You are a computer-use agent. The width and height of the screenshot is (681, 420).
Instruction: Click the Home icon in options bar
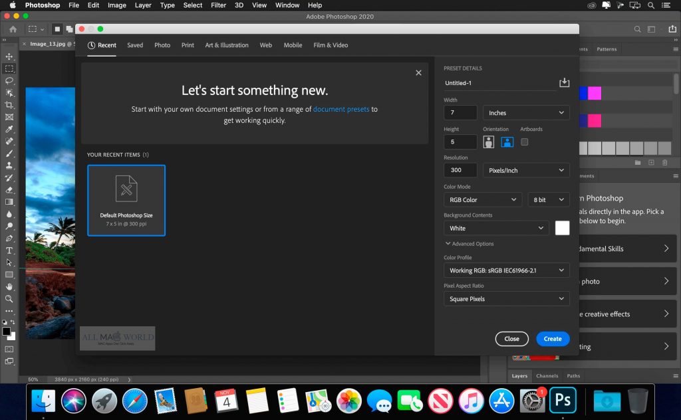coord(13,29)
